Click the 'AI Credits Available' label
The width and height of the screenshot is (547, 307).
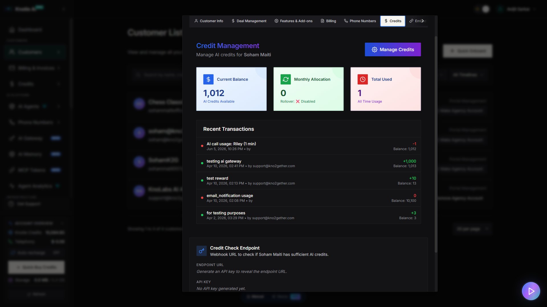219,101
